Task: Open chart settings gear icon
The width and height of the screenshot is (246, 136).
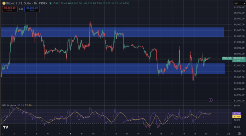Action: 239,133
